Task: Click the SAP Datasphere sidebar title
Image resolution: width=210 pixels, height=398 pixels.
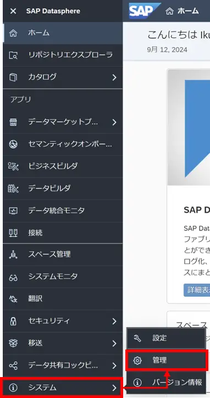Action: (x=53, y=11)
